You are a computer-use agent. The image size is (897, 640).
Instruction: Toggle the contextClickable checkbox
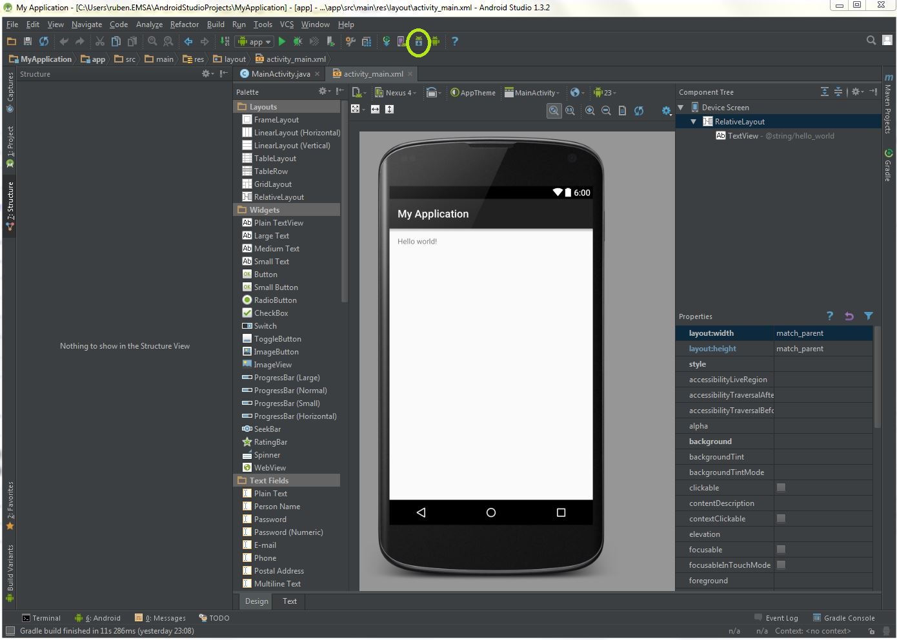(x=781, y=518)
